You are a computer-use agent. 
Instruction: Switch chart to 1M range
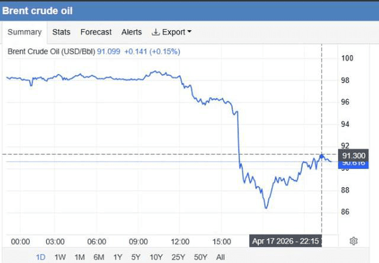click(x=80, y=257)
